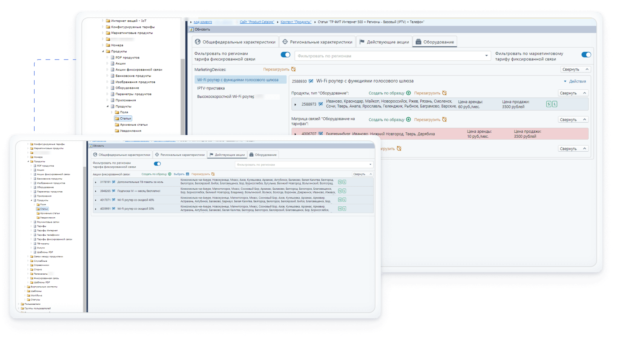Select Тарифы Интернет in front window tree
622x347 pixels.
tap(47, 230)
